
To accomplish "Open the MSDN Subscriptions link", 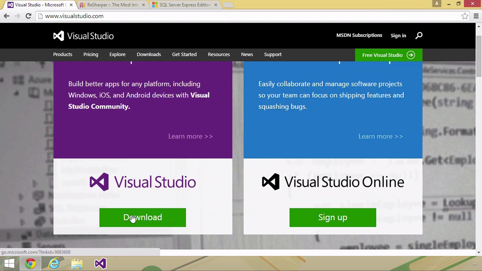I will coord(359,35).
